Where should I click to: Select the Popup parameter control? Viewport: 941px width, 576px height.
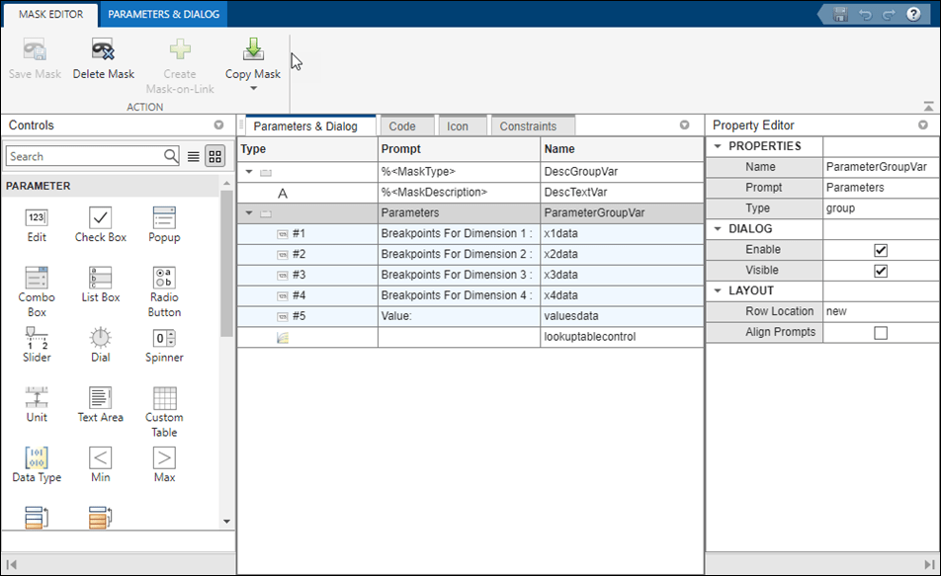coord(164,217)
